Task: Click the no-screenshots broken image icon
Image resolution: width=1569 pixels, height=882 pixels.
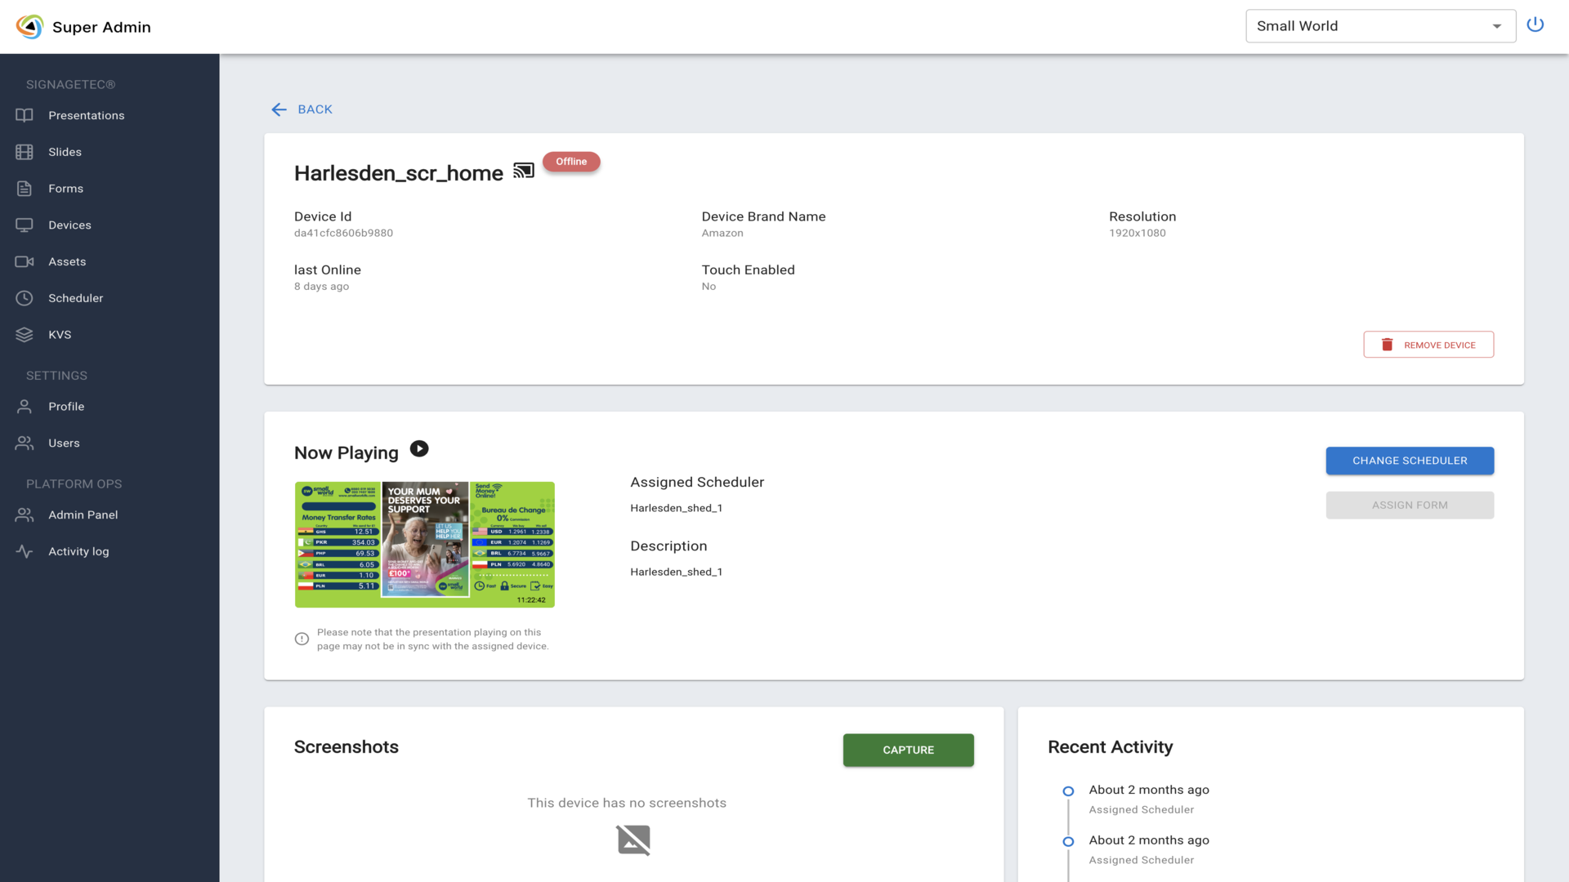Action: click(x=633, y=840)
